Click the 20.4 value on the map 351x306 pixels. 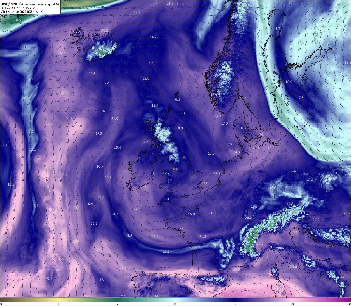316,220
